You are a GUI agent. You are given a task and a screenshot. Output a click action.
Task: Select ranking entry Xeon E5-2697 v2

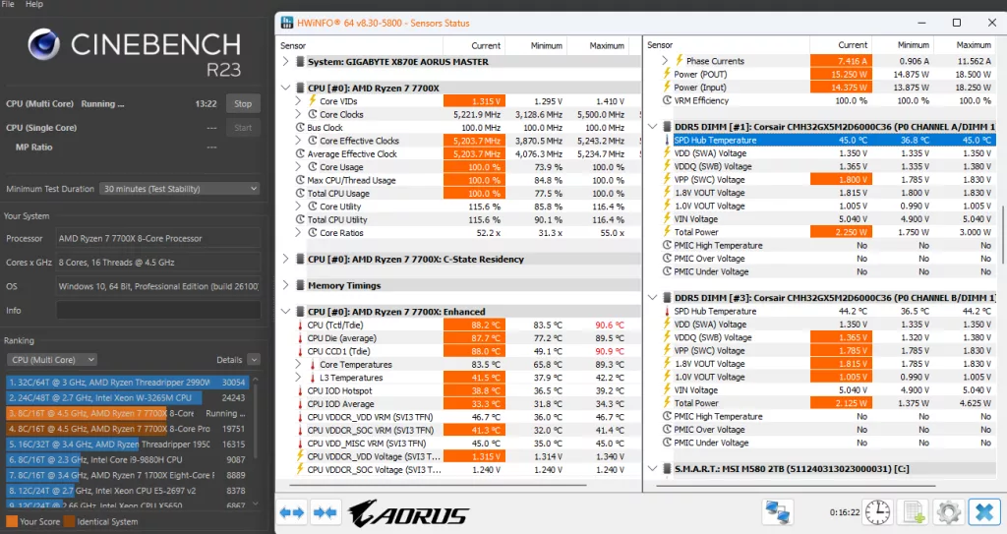pos(127,491)
